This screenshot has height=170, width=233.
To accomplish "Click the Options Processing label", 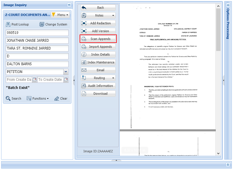I will point(228,24).
